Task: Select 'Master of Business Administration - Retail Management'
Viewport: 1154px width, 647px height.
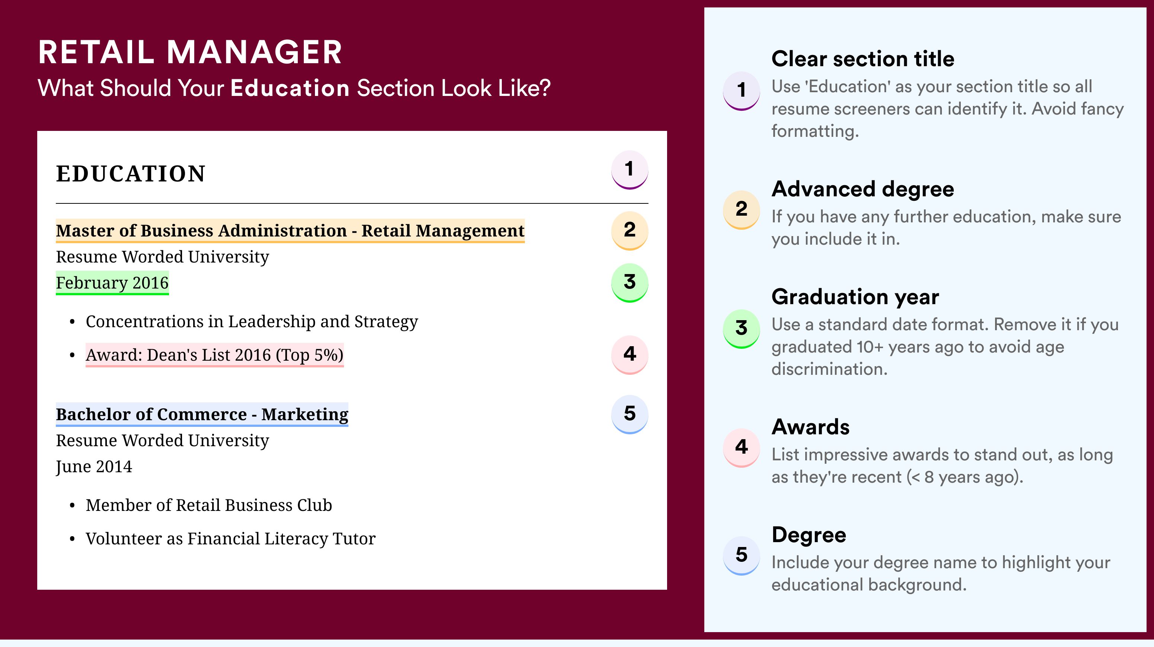Action: (290, 231)
